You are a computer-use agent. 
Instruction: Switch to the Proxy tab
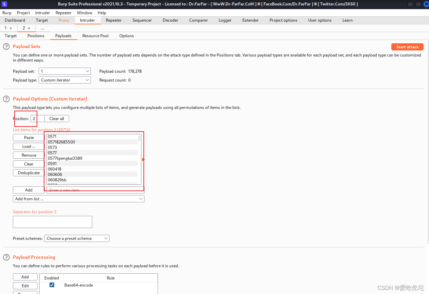click(64, 20)
